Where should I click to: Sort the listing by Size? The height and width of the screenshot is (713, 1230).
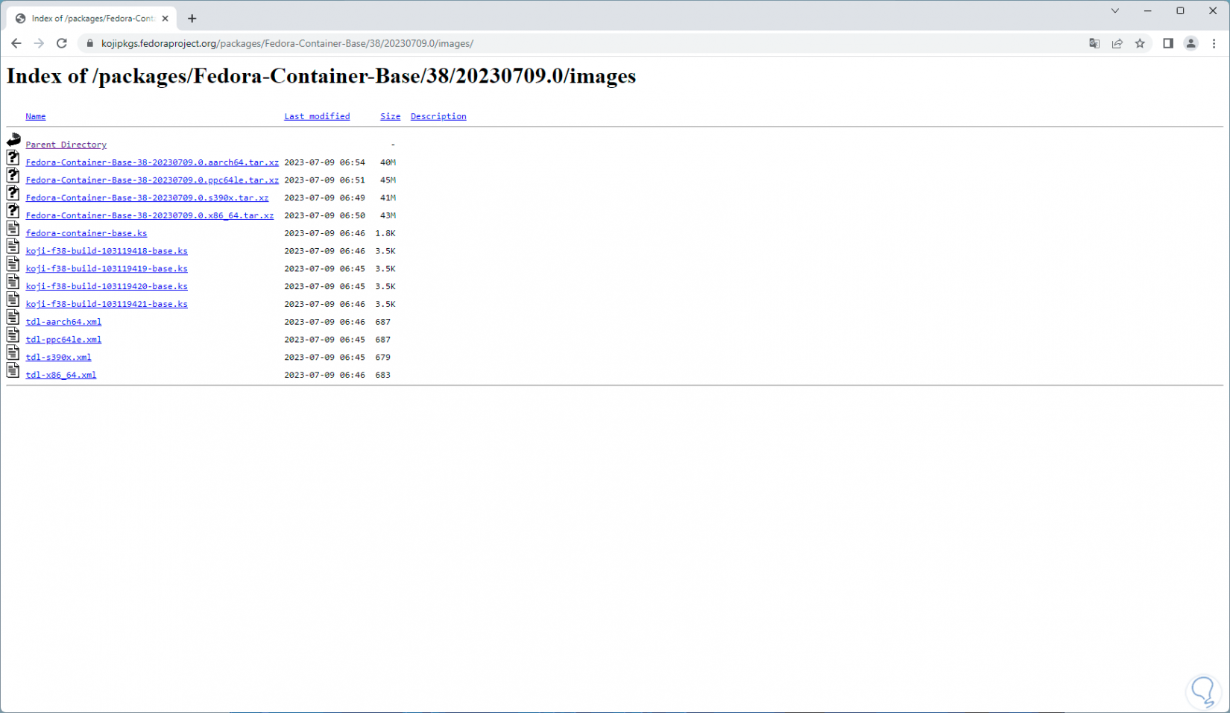pos(391,116)
